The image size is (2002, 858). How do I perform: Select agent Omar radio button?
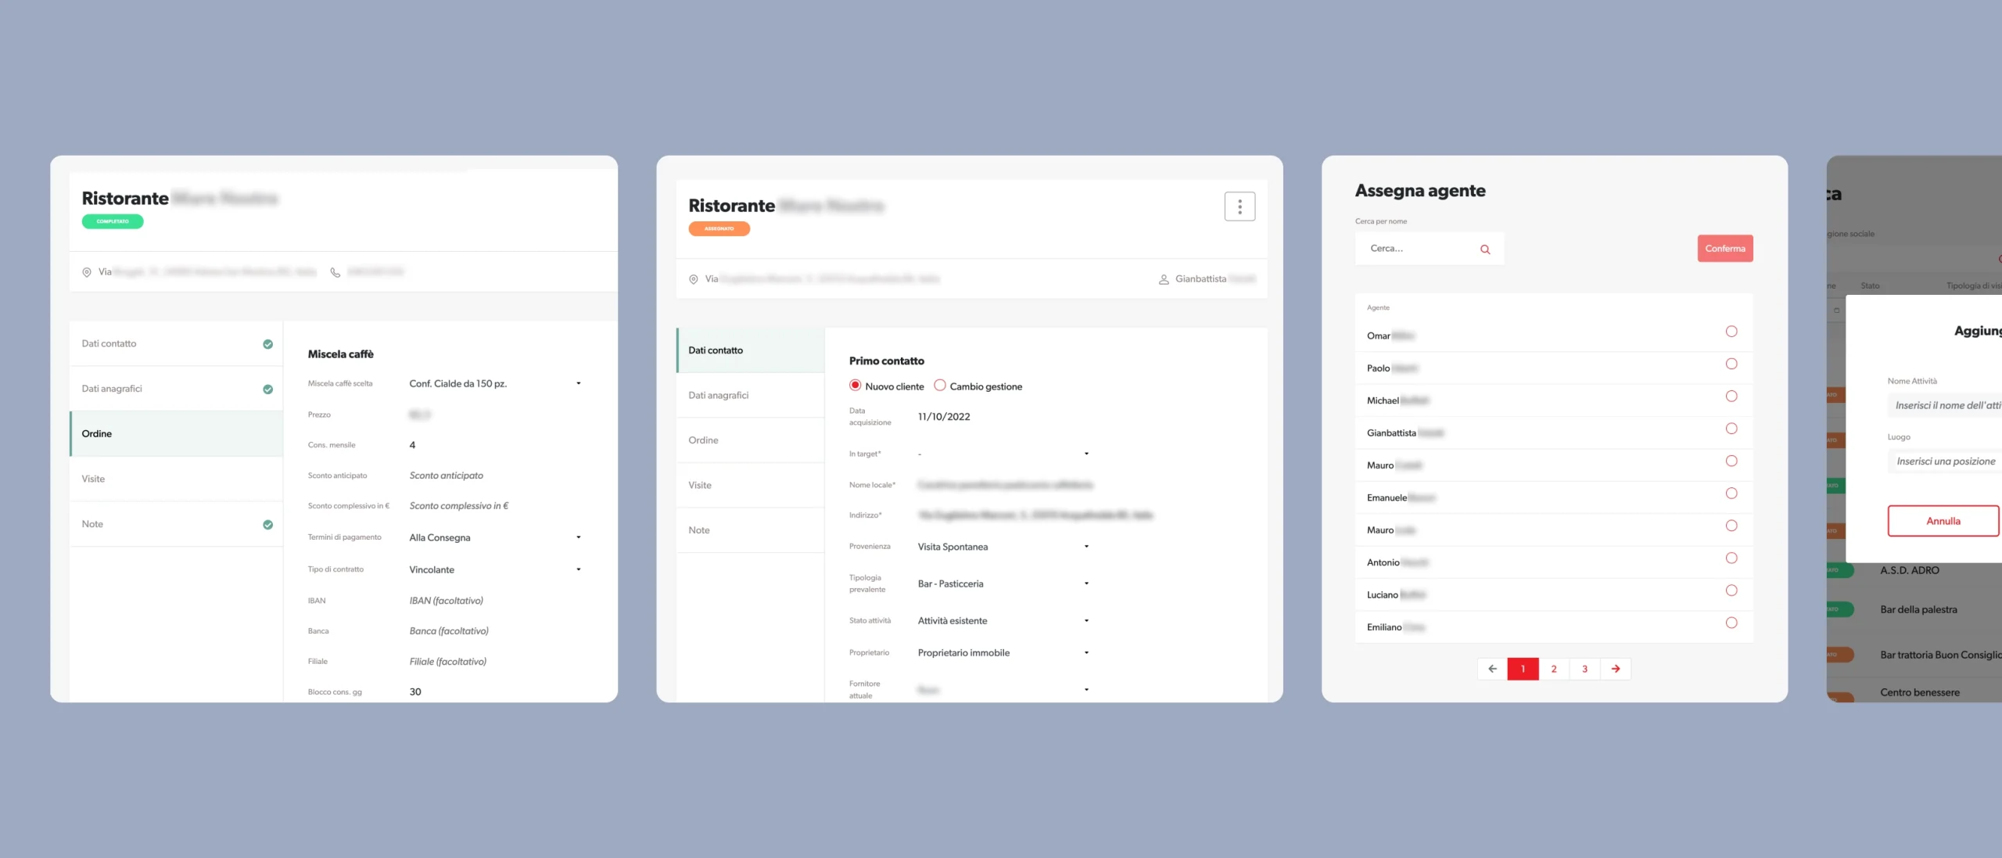[x=1731, y=332]
